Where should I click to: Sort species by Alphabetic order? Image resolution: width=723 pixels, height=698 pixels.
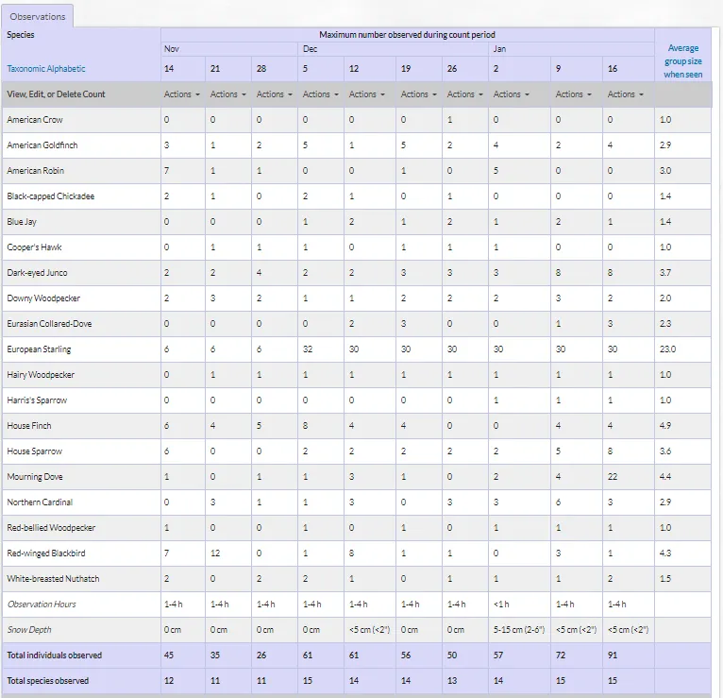tap(64, 69)
